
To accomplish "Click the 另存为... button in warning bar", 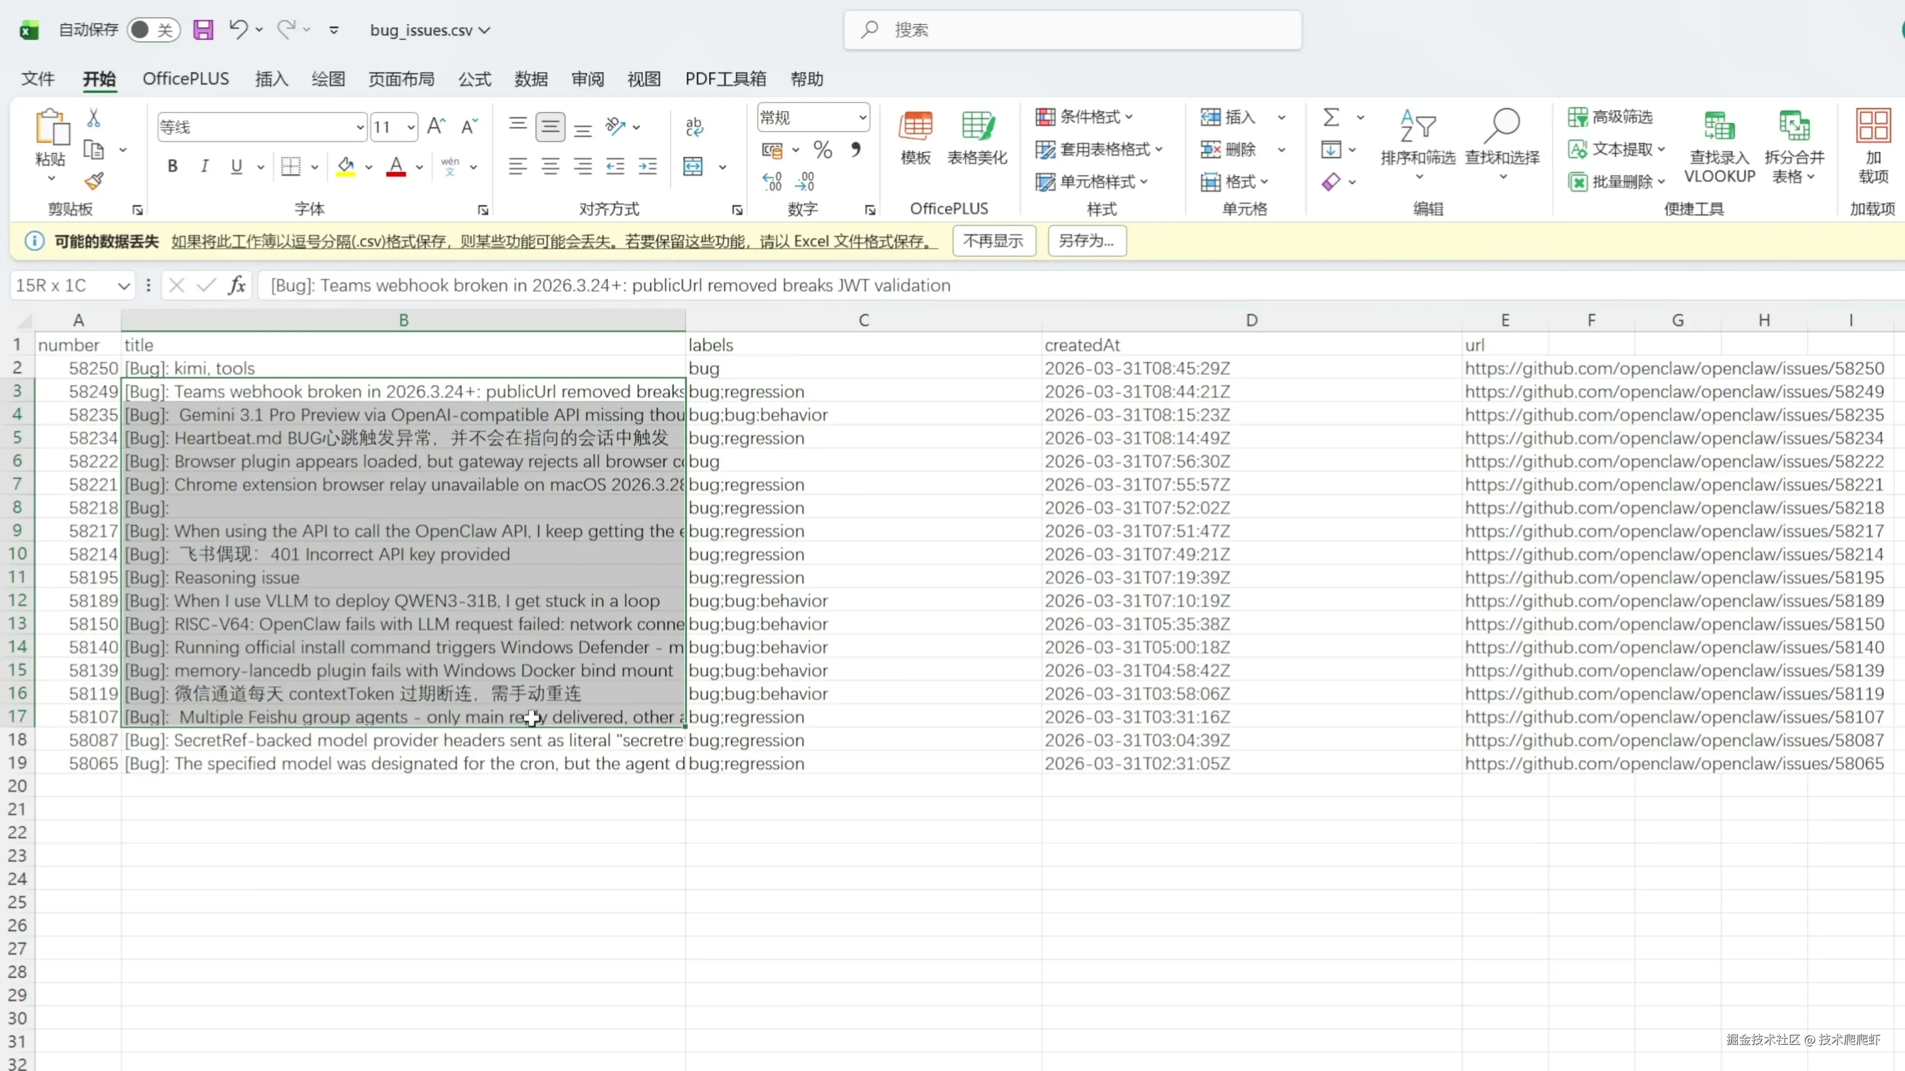I will pyautogui.click(x=1085, y=241).
